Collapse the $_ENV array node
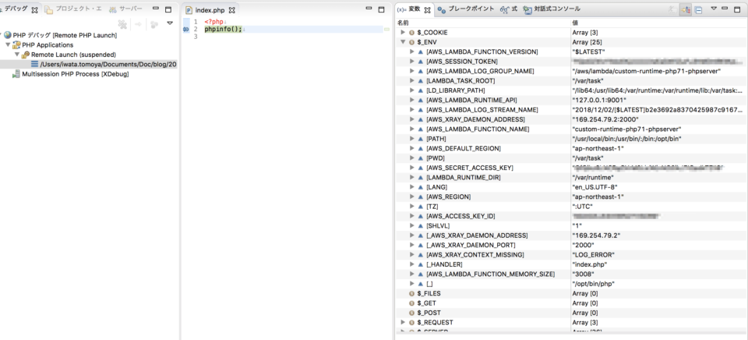The image size is (748, 340). (403, 42)
